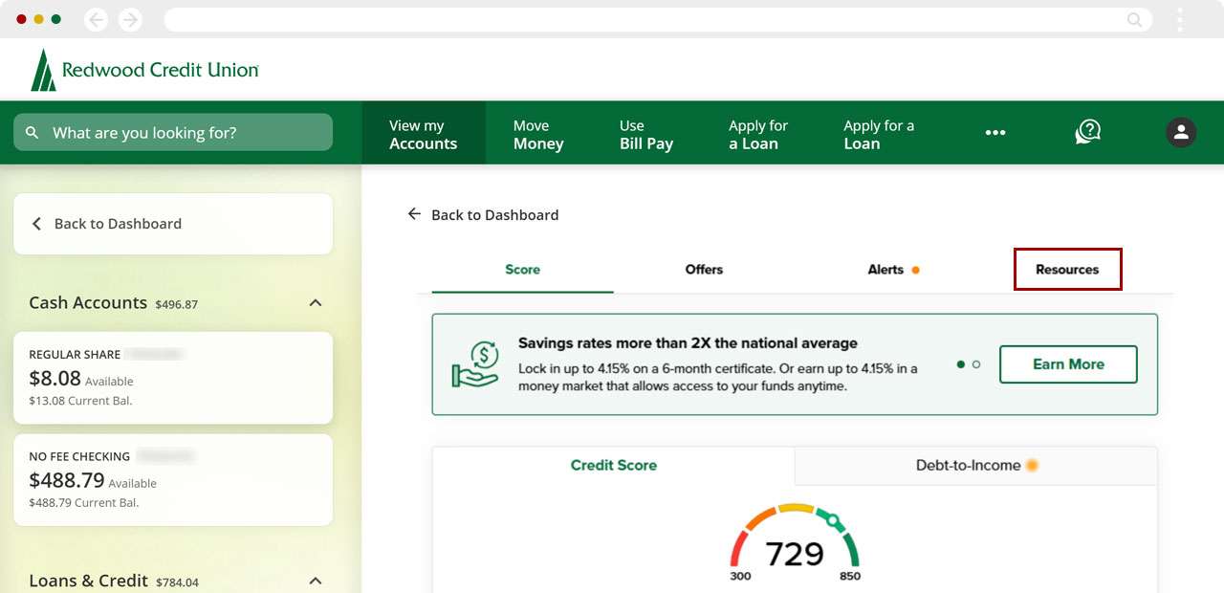
Task: Switch to the Offers tab
Action: click(x=704, y=270)
